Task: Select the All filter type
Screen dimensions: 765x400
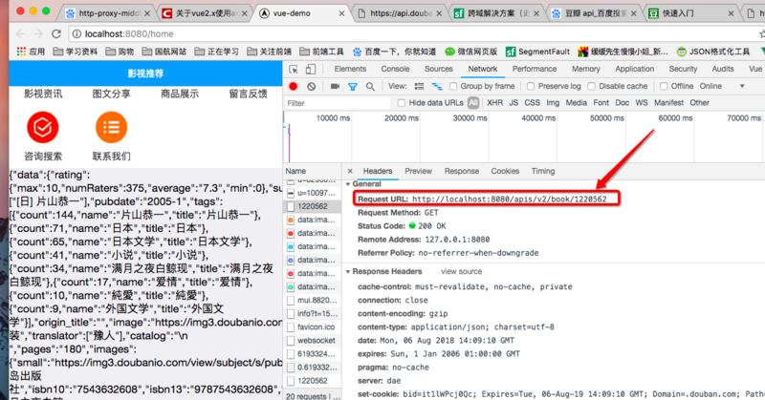Action: coord(473,103)
